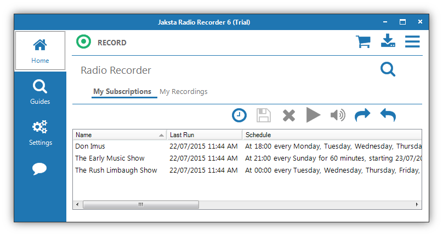443x236 pixels.
Task: Minimize the Jaksta Radio Recorder window
Action: 385,22
